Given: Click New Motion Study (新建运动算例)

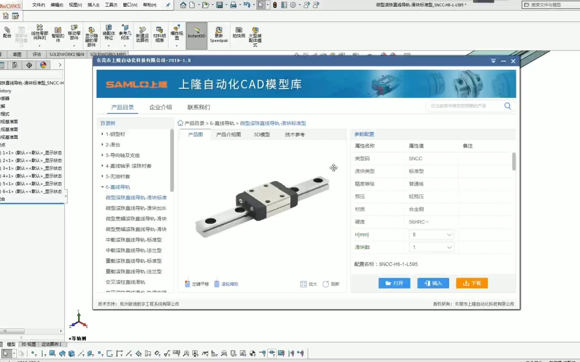Looking at the screenshot, I should pyautogui.click(x=142, y=35).
